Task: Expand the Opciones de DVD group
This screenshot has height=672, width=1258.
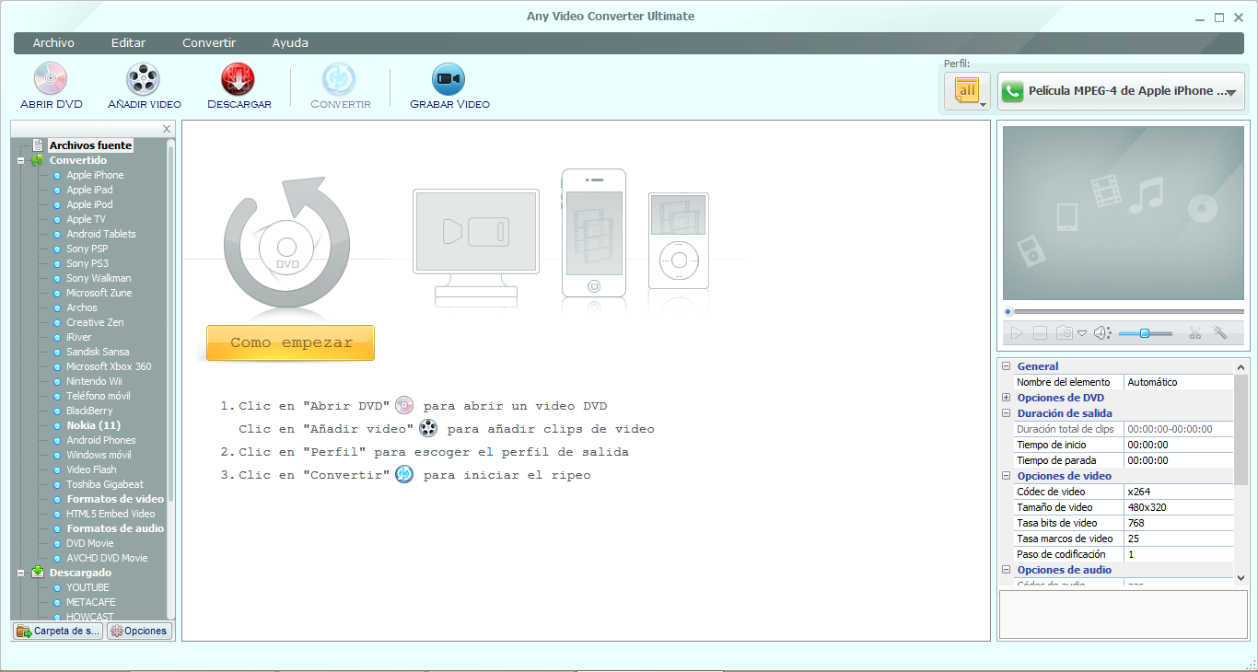Action: click(x=1006, y=398)
